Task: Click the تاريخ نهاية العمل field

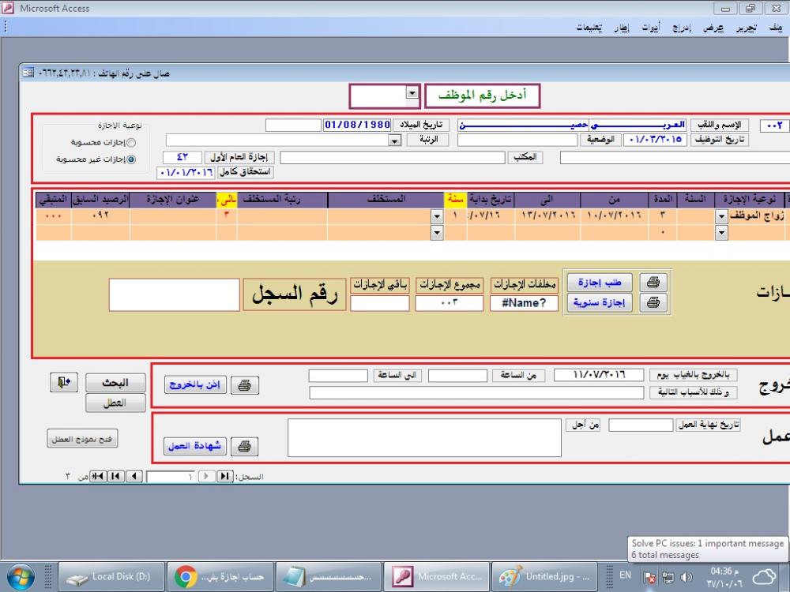Action: pyautogui.click(x=641, y=425)
